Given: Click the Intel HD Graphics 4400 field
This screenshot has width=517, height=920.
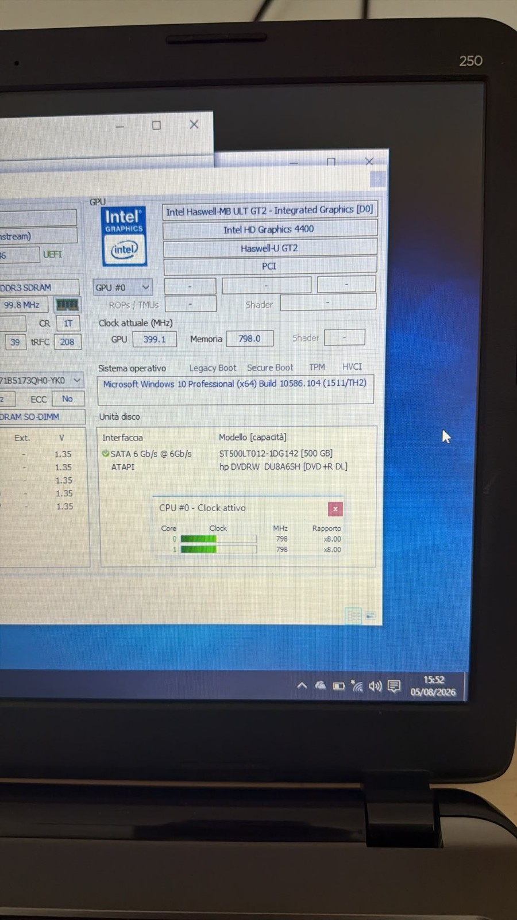Looking at the screenshot, I should [269, 229].
